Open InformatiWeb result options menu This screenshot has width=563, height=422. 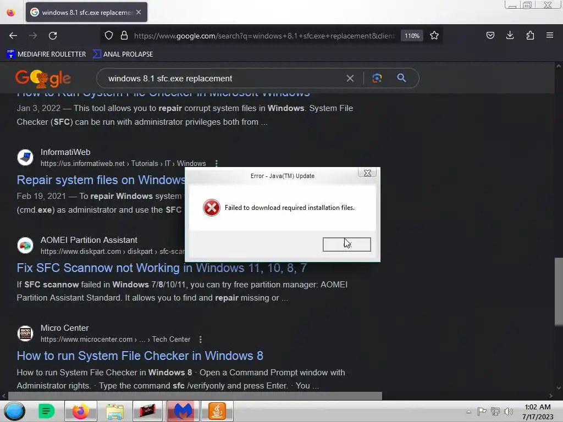pos(216,164)
